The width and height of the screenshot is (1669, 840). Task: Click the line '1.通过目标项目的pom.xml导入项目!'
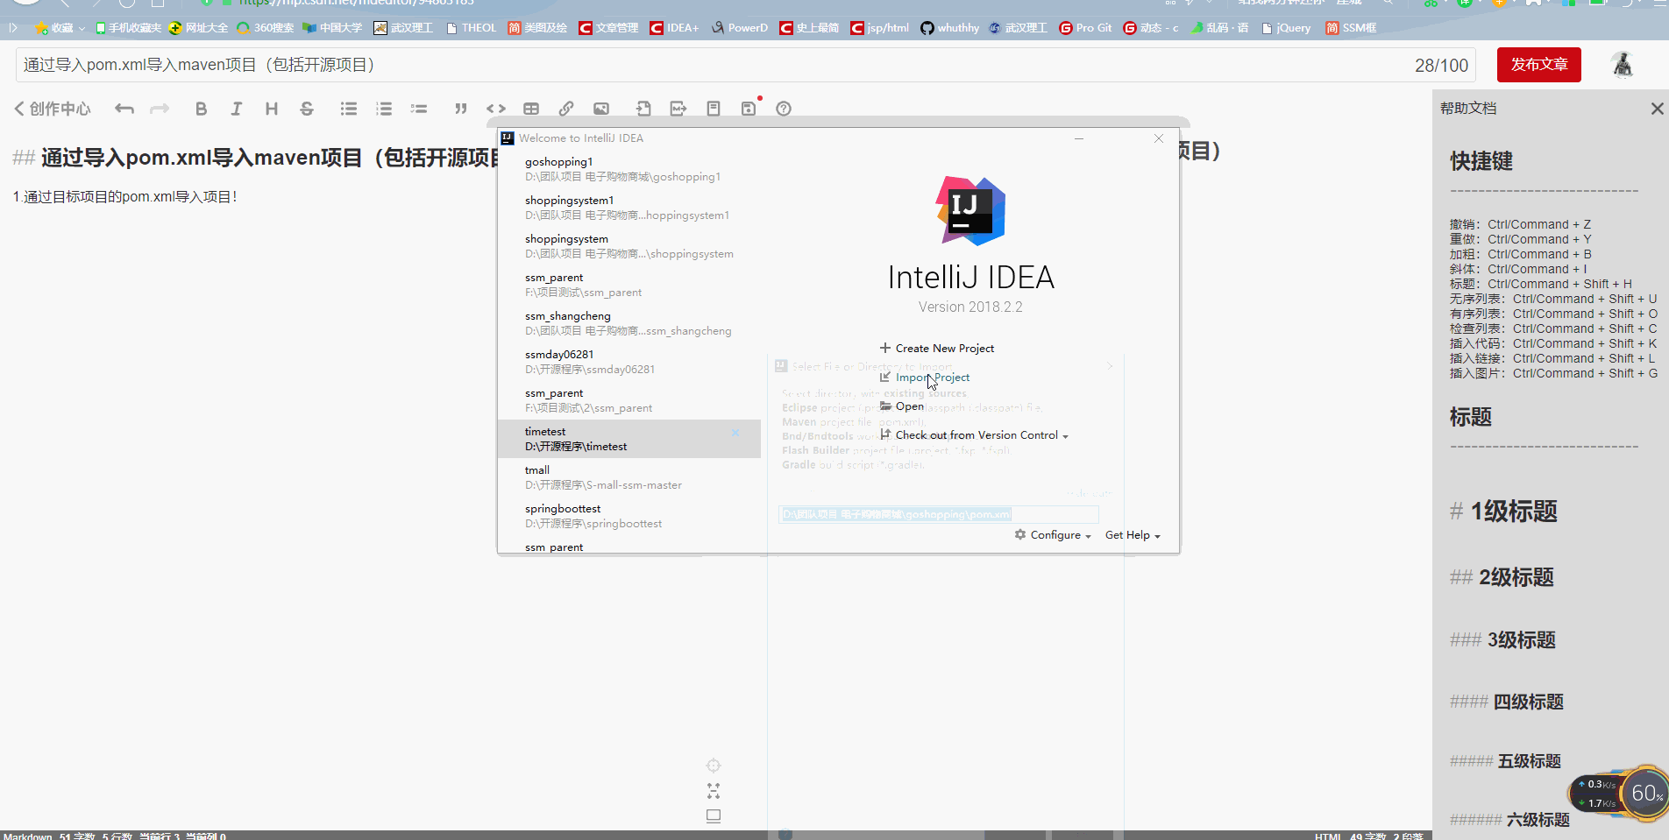click(x=124, y=196)
